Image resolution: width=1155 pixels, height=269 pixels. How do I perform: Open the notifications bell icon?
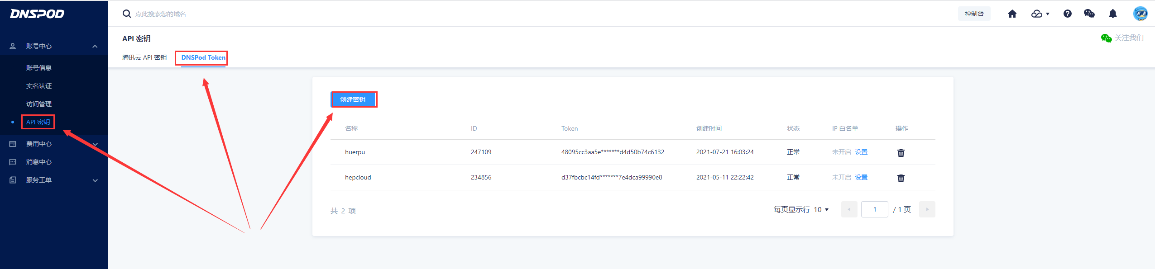[1112, 14]
